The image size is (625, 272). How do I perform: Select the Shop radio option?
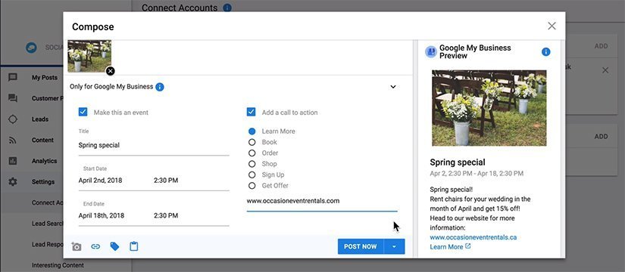point(252,164)
